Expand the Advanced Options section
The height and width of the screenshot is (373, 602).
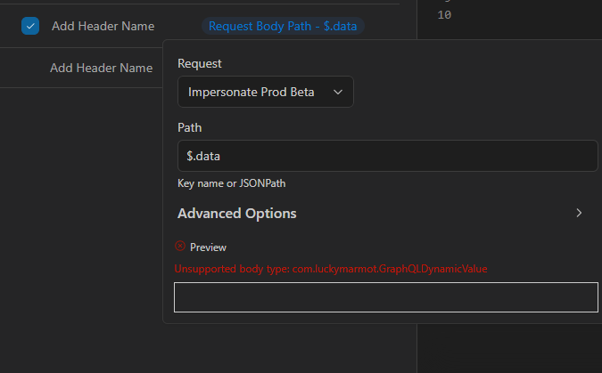[x=380, y=213]
